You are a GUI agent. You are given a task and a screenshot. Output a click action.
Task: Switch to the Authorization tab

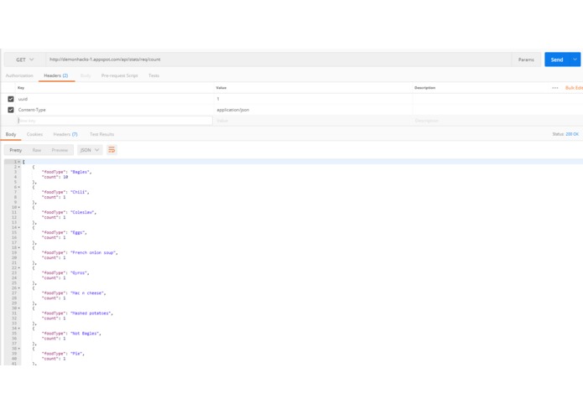19,75
